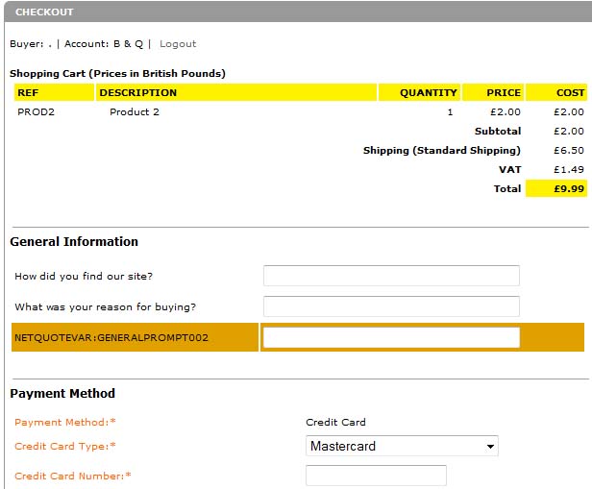Click the QUANTITY column header

click(429, 93)
